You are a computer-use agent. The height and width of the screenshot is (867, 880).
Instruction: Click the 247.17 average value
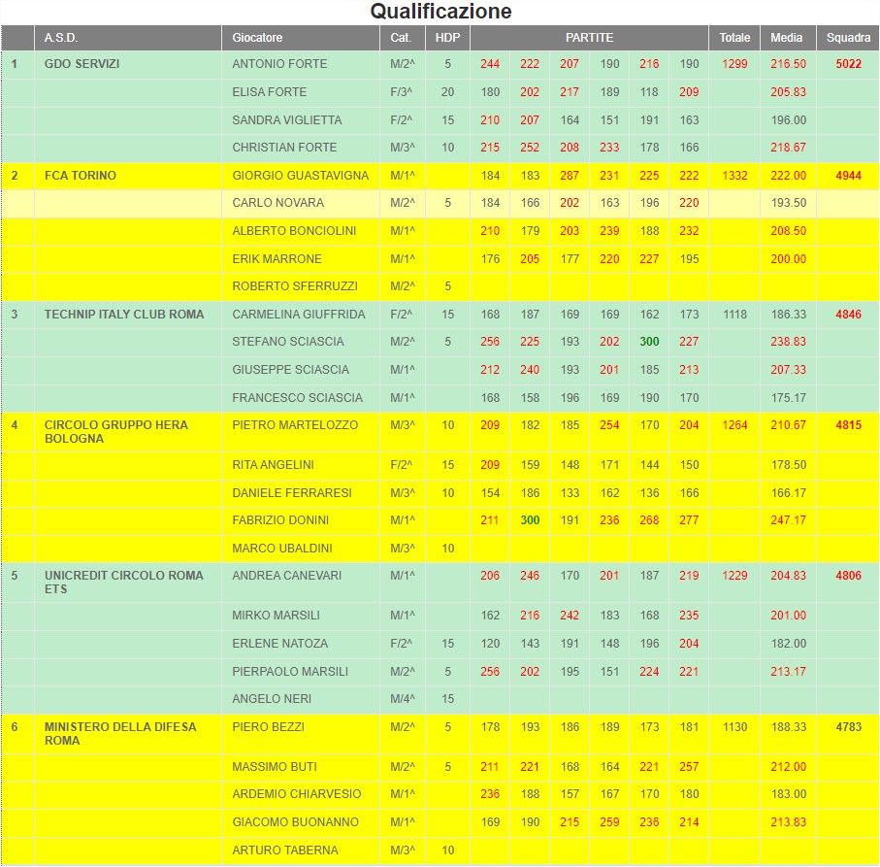click(x=788, y=520)
